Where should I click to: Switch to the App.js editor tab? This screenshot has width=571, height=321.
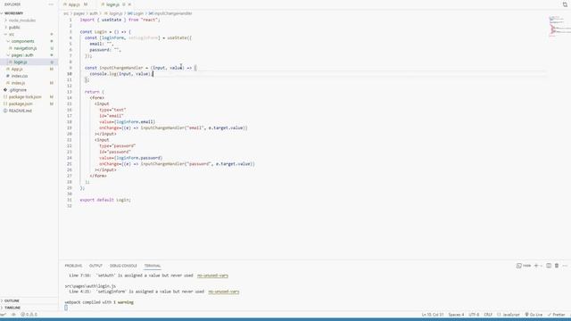pos(74,4)
